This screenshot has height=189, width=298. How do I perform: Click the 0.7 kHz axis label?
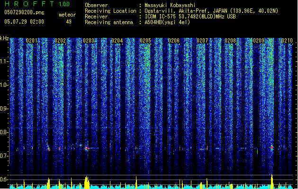click(4, 156)
